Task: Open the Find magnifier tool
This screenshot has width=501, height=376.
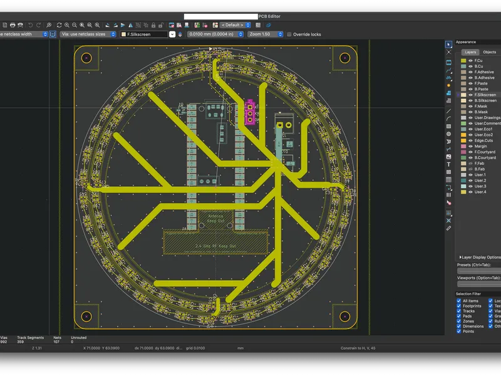Action: (49, 25)
